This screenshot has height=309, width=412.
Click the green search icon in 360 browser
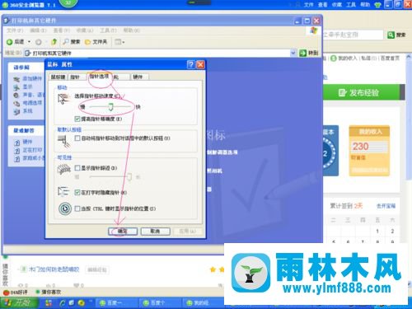pyautogui.click(x=391, y=35)
